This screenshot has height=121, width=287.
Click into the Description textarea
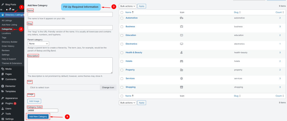pos(70,66)
